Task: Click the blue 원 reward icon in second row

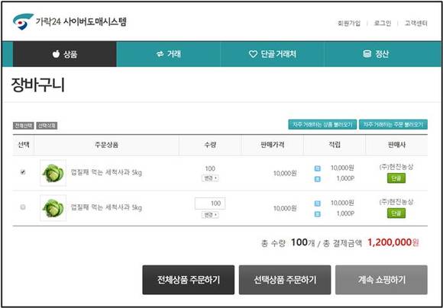Action: pyautogui.click(x=318, y=204)
